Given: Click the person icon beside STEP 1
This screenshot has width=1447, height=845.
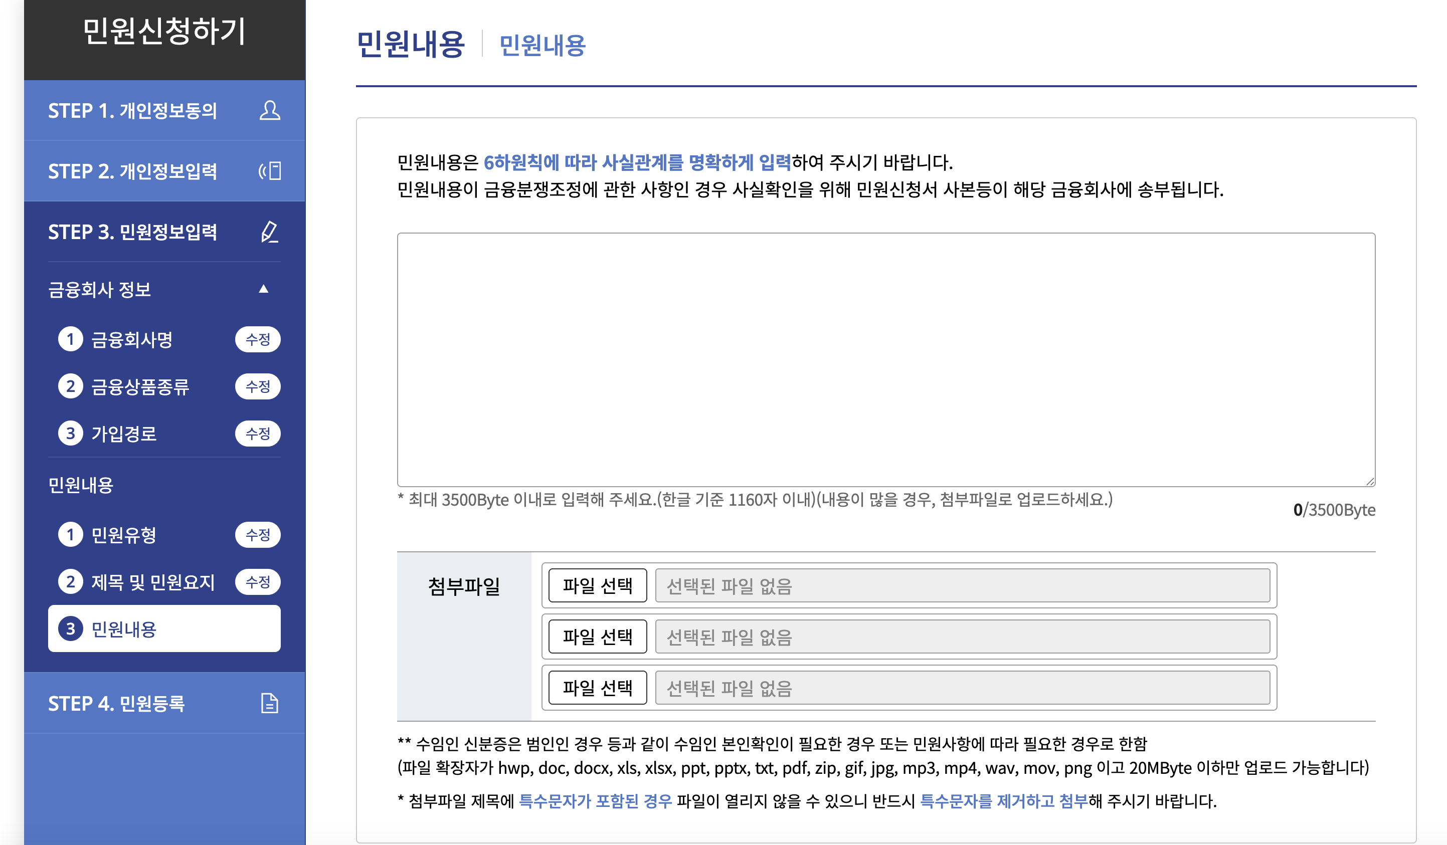Looking at the screenshot, I should click(269, 110).
